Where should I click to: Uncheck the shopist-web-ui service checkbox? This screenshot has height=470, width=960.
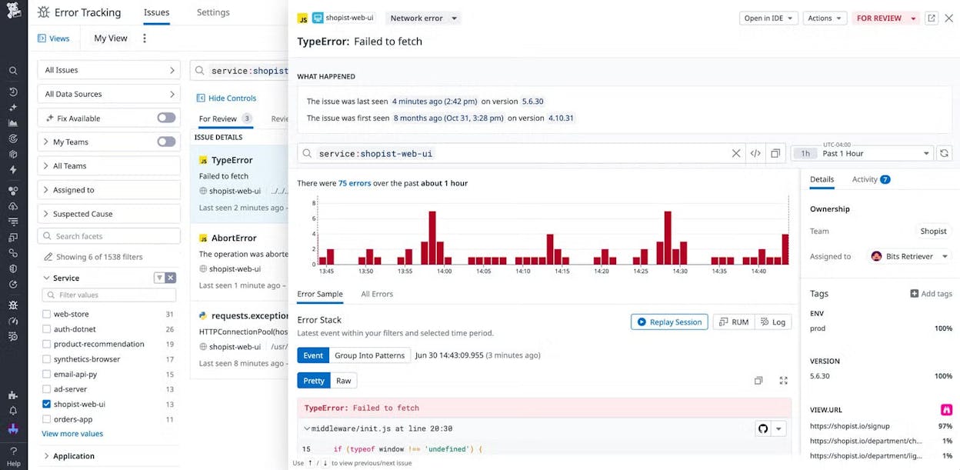[46, 405]
